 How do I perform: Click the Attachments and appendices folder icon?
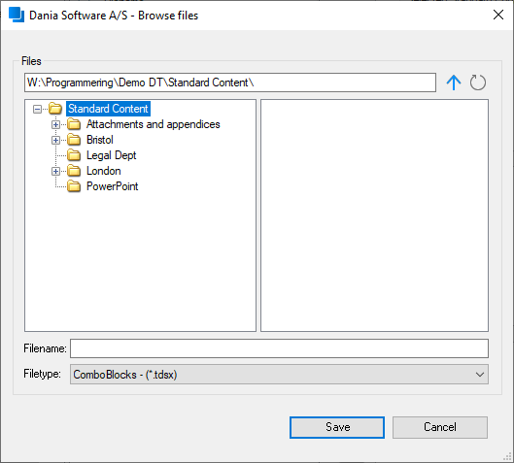pyautogui.click(x=74, y=124)
